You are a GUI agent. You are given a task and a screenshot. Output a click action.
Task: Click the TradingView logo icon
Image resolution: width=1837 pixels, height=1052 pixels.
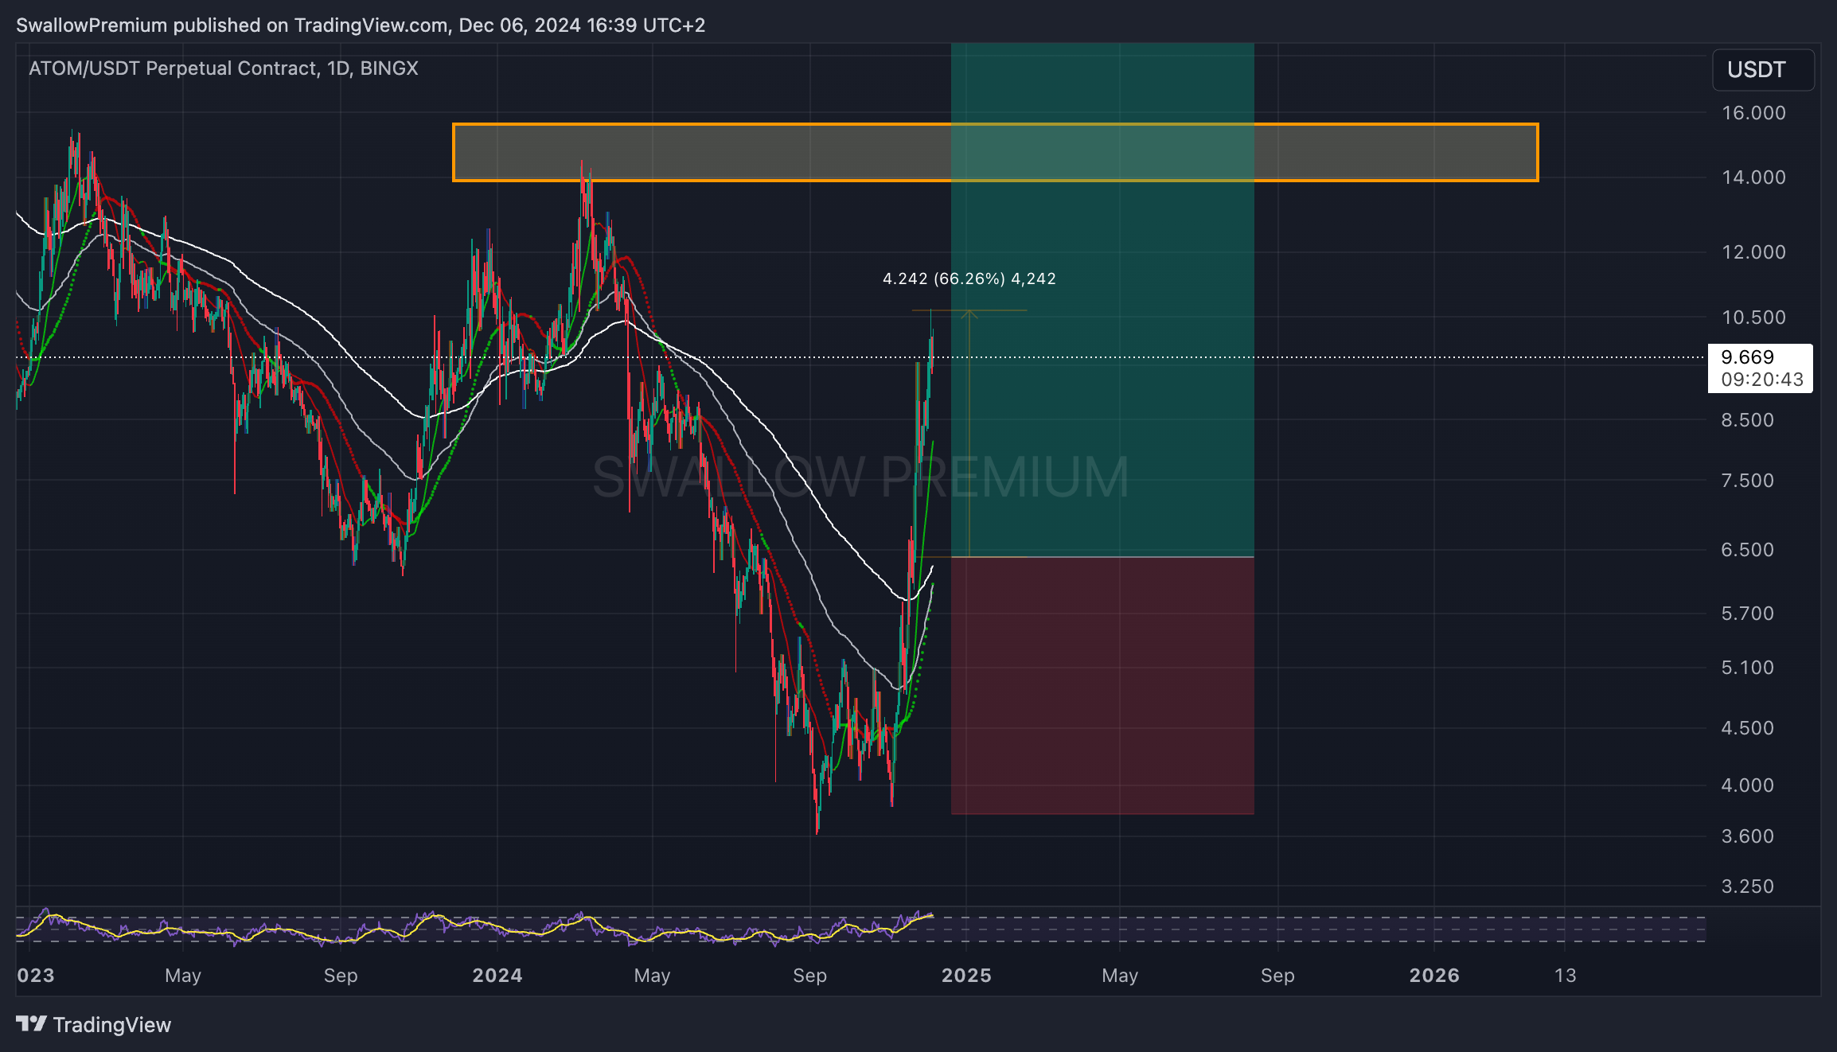[31, 1023]
